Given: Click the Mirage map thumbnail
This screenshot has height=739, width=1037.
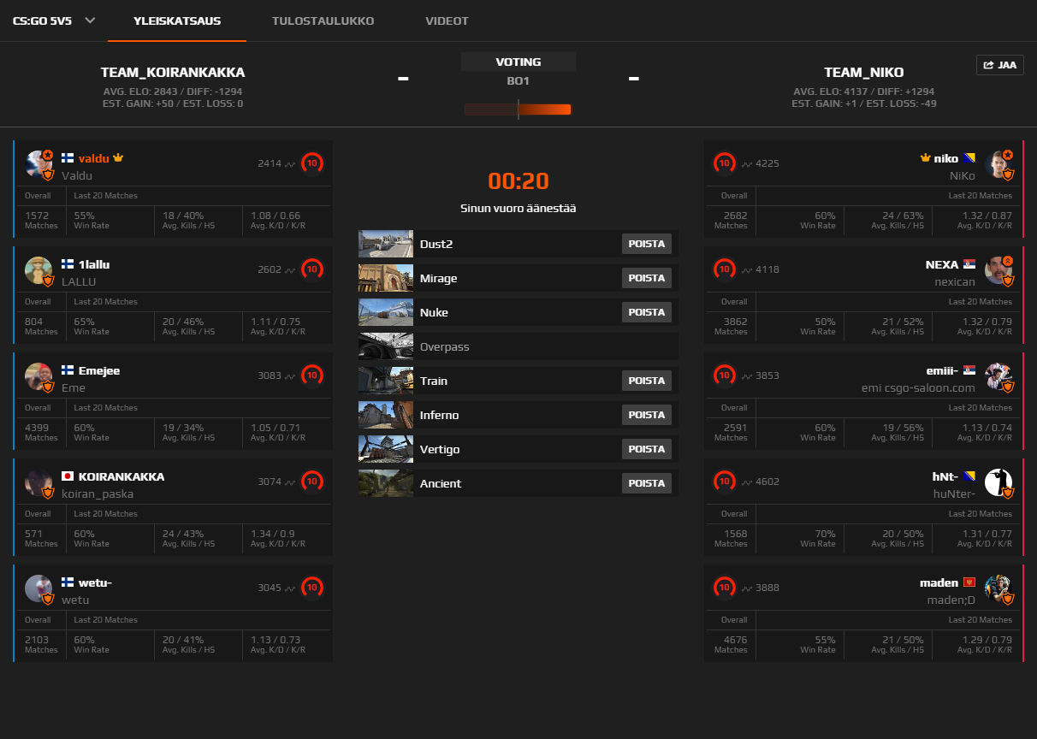Looking at the screenshot, I should click(386, 278).
